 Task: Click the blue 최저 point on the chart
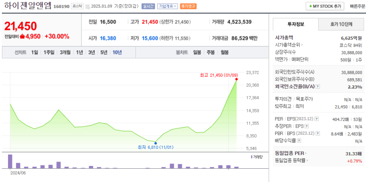tap(156, 143)
